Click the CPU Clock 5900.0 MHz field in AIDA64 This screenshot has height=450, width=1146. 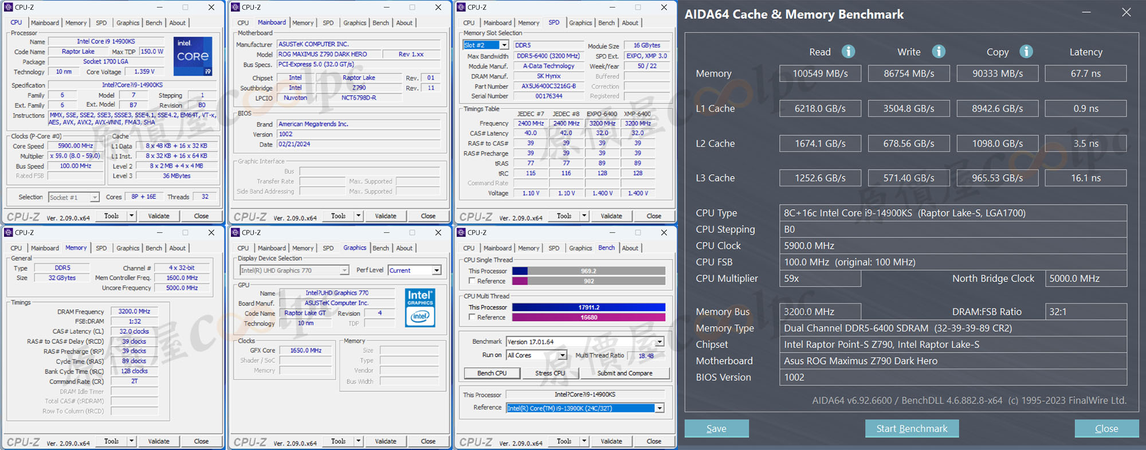(x=953, y=245)
